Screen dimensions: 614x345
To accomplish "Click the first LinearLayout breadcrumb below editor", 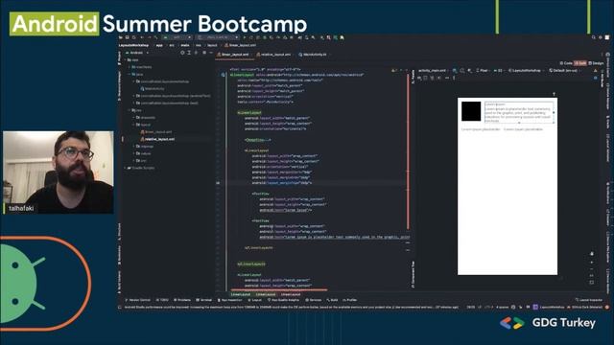I will (241, 294).
